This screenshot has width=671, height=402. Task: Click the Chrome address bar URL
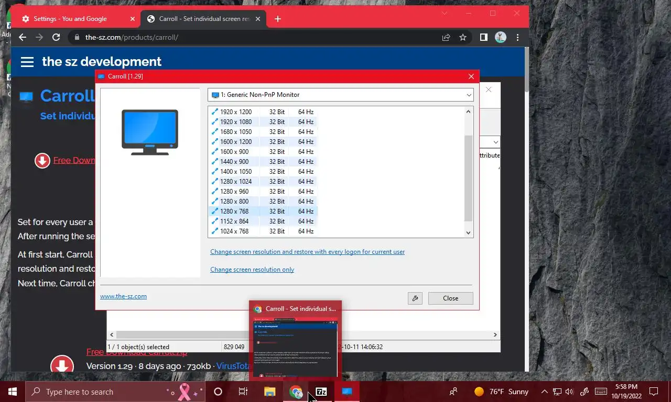[132, 37]
